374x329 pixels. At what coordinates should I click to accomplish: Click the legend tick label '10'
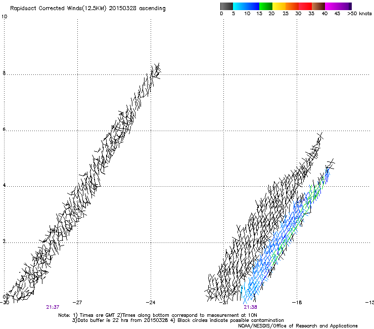coord(247,14)
